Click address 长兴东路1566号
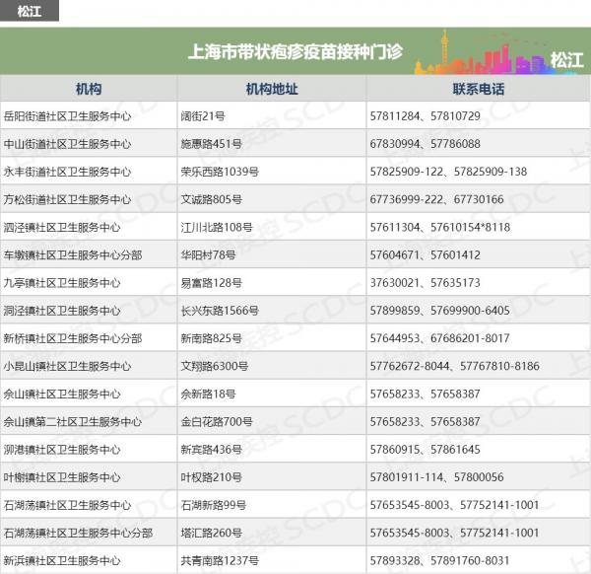 [220, 311]
